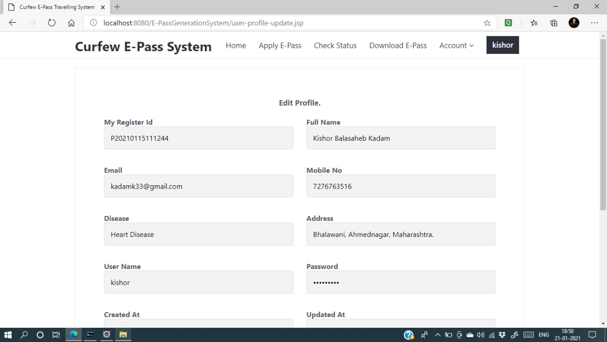This screenshot has width=607, height=342.
Task: Click the Curfew E-Pass System brand title
Action: [x=143, y=46]
